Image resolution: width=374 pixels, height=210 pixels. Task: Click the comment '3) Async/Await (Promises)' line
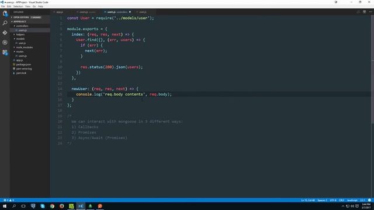point(99,138)
